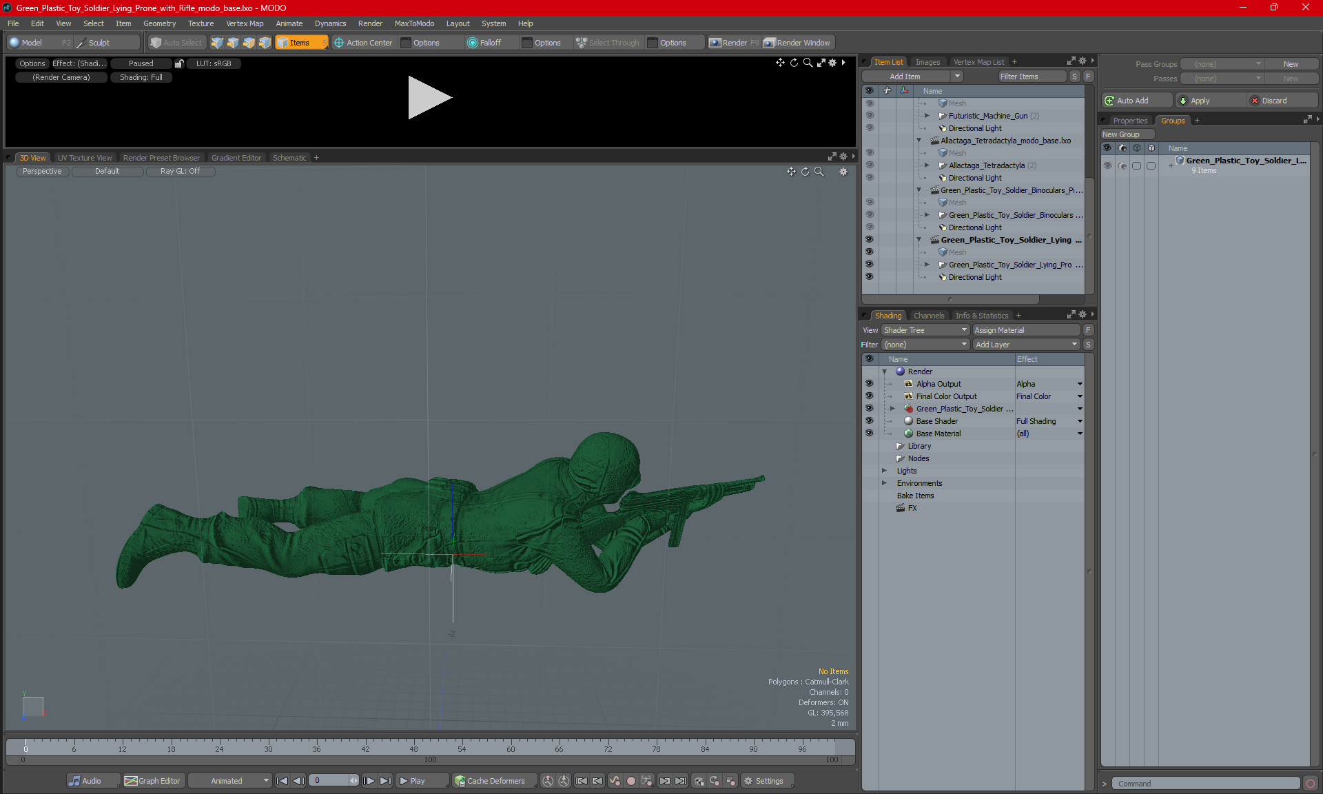Viewport: 1323px width, 794px height.
Task: Click Auto Add in pass groups
Action: [1136, 101]
